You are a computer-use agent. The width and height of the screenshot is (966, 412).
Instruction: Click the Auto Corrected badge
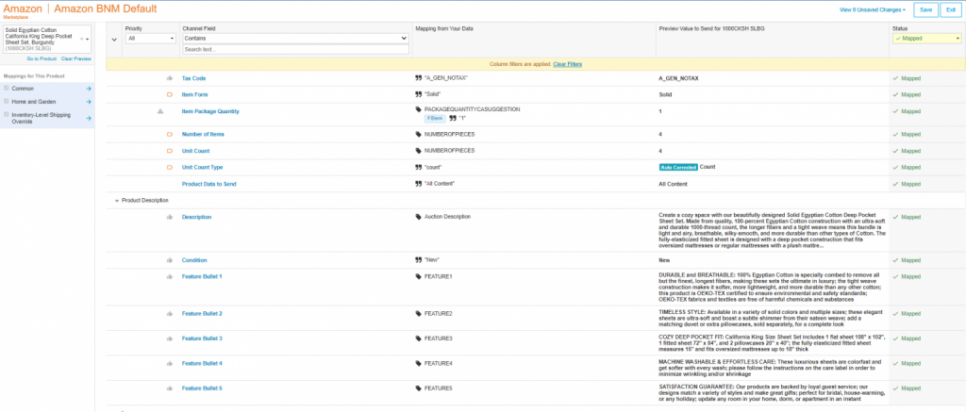678,167
